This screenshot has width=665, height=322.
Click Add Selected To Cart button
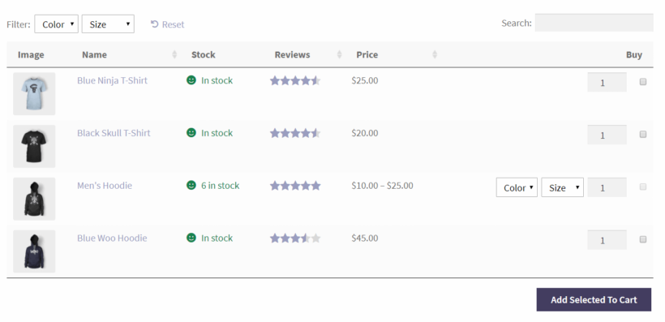[x=594, y=300]
